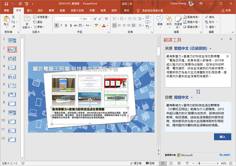This screenshot has height=166, width=236.
Task: Click the Insert (插入) translation button
Action: 222,137
